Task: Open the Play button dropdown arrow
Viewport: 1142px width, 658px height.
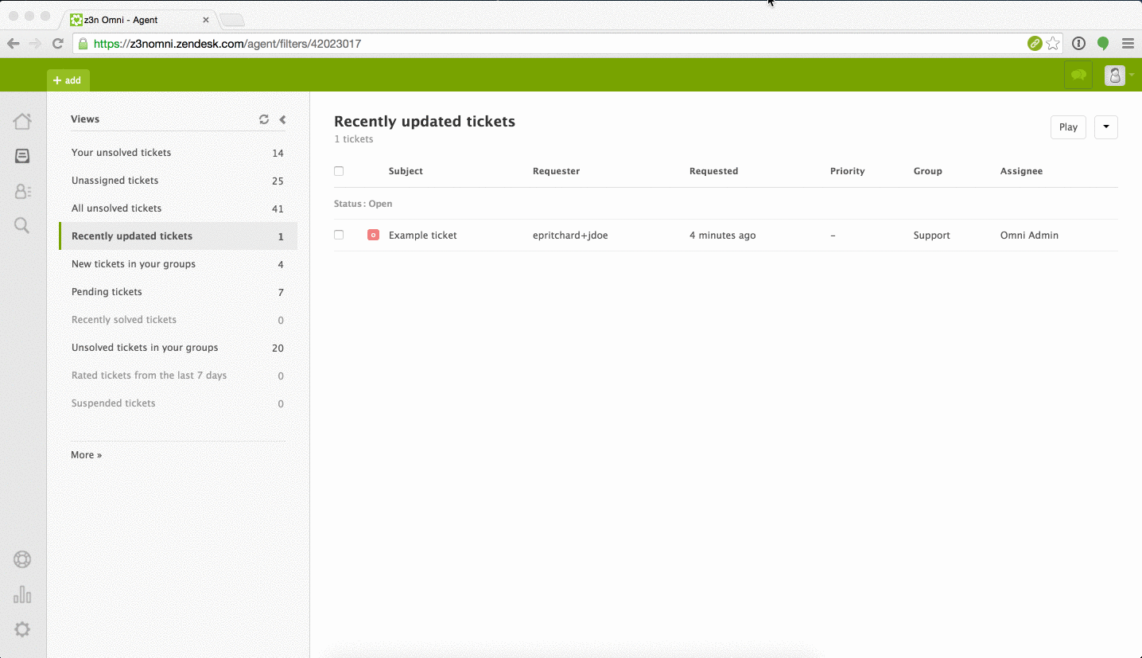Action: coord(1106,127)
